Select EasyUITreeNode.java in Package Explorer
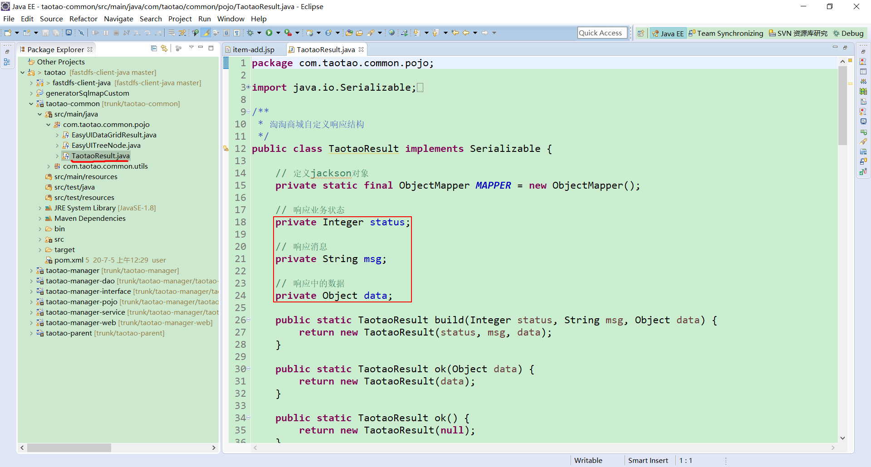 (x=106, y=146)
